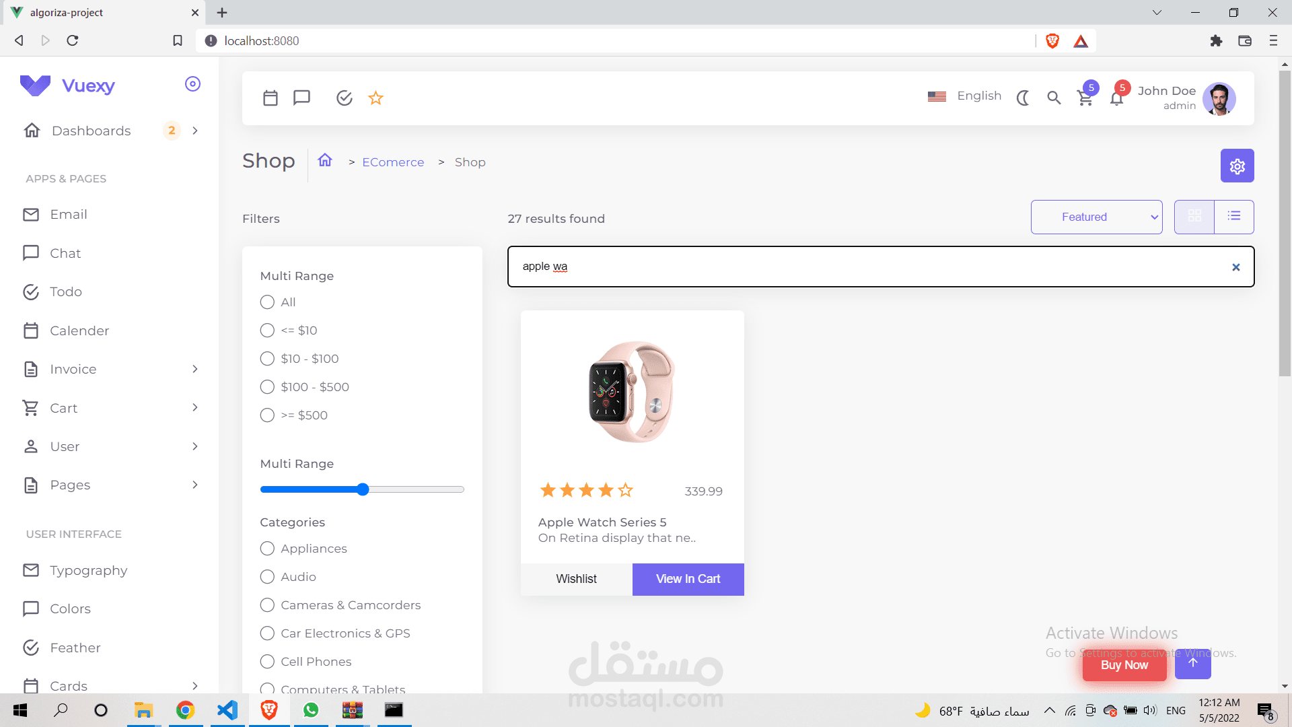
Task: Click the star bookmark icon in navbar
Action: [375, 98]
